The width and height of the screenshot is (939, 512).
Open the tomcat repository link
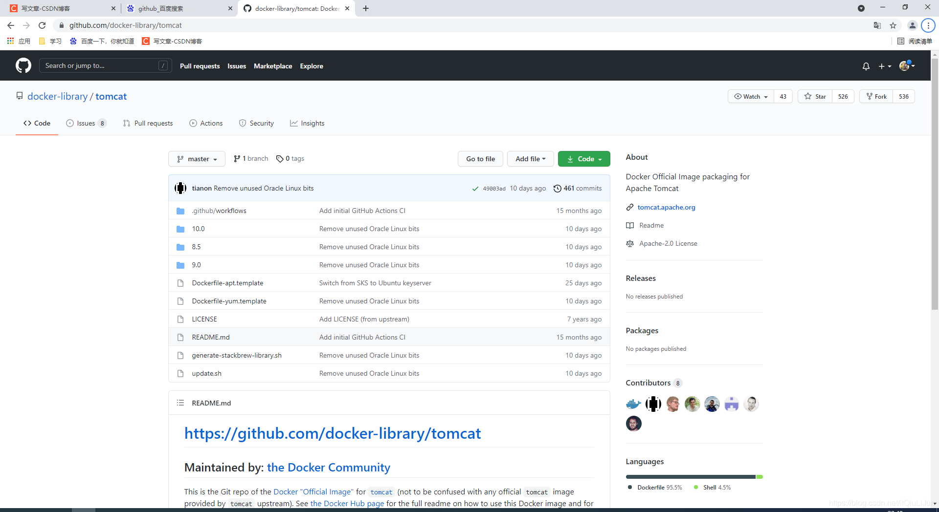point(111,96)
